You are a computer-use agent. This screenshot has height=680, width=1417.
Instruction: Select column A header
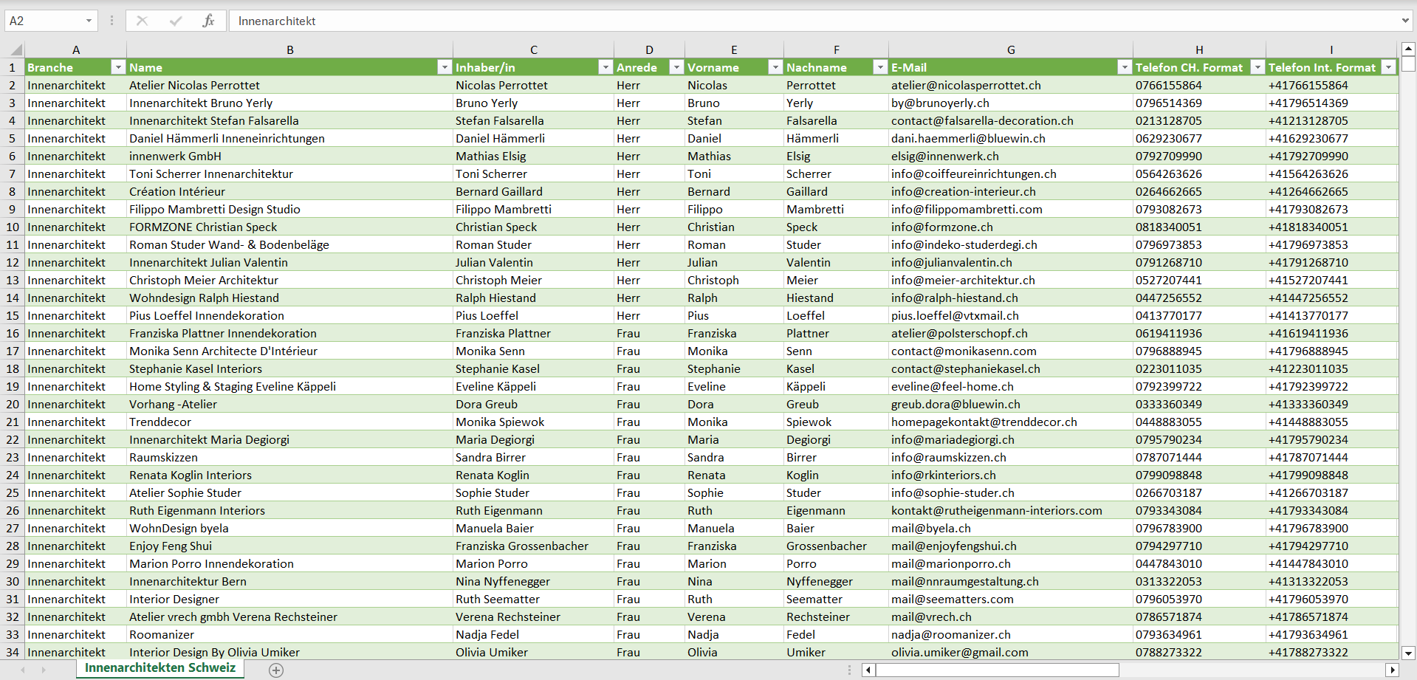click(x=76, y=50)
